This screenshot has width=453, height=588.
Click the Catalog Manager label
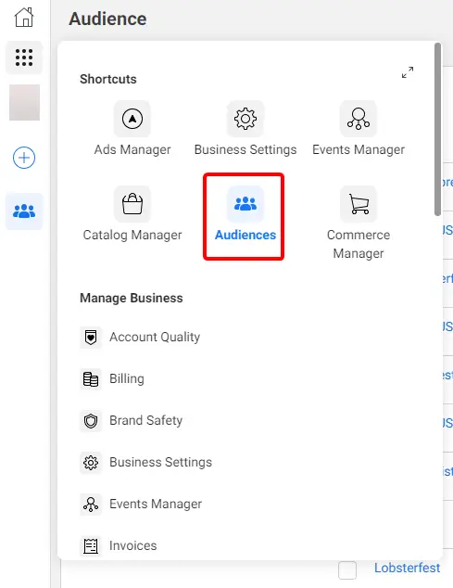coord(132,236)
